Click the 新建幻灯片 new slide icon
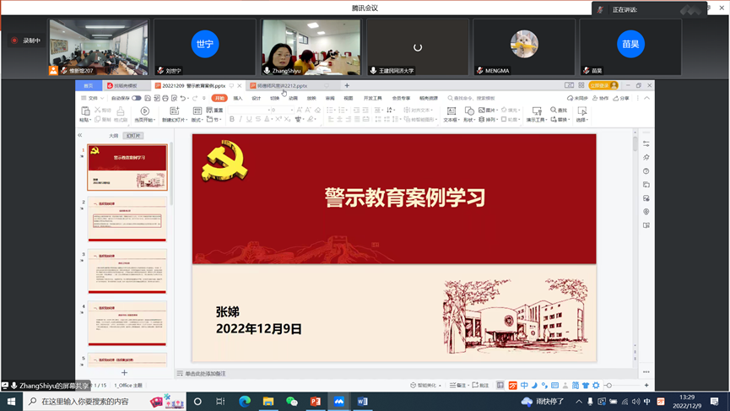730x411 pixels. pyautogui.click(x=174, y=111)
